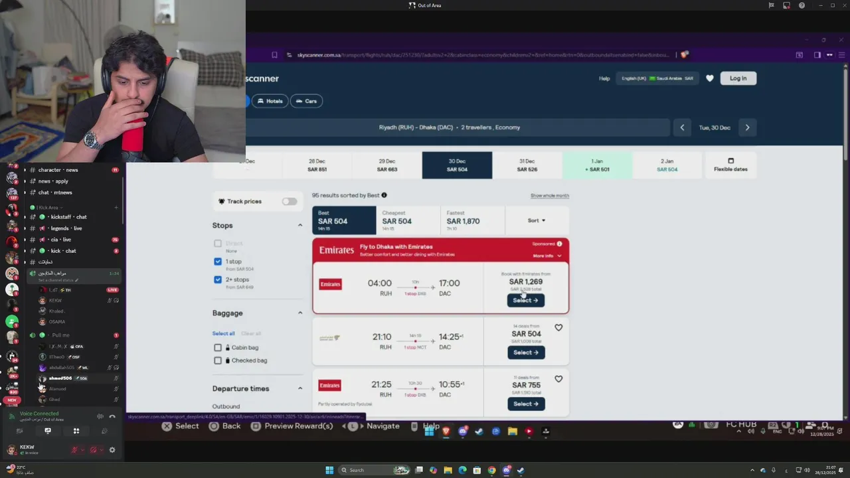Screen dimensions: 850x478
Task: Open language and currency selector
Action: point(657,78)
